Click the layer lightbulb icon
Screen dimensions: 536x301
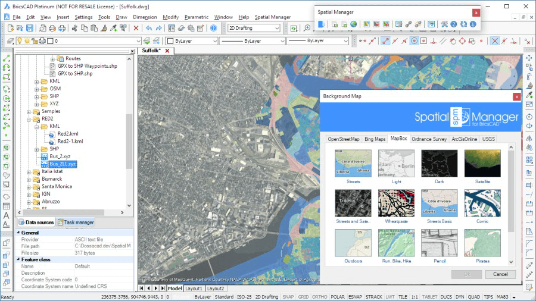point(20,41)
